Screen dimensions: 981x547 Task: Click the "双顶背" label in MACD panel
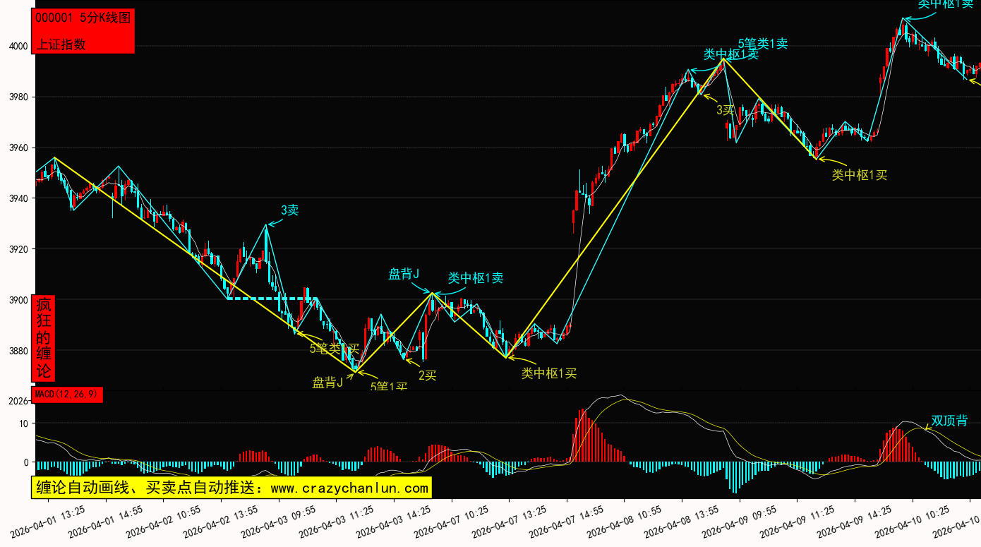tap(949, 421)
